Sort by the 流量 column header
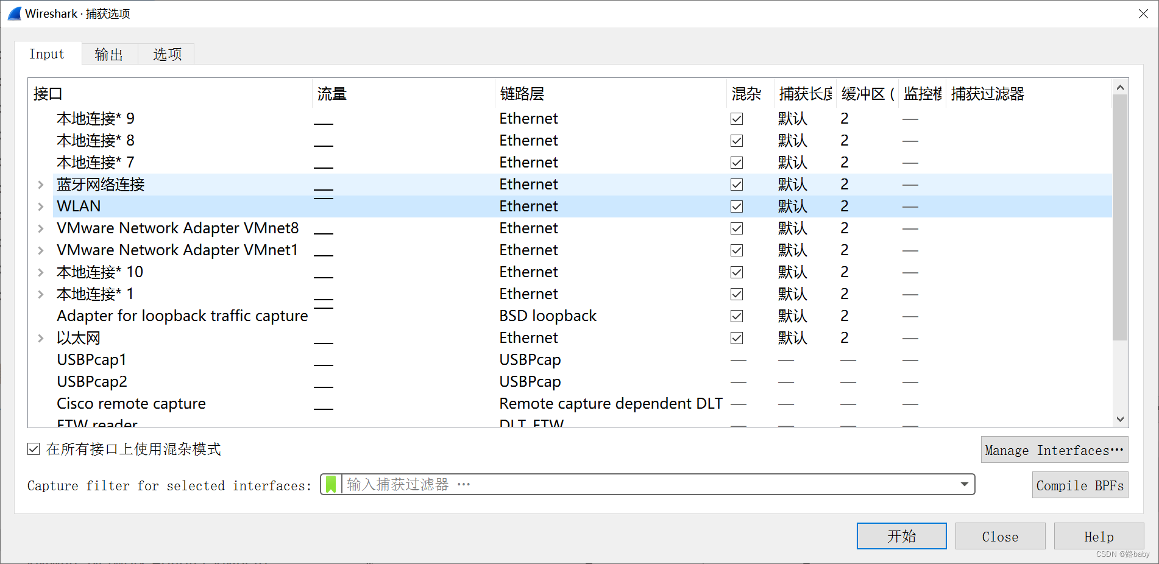 (403, 94)
